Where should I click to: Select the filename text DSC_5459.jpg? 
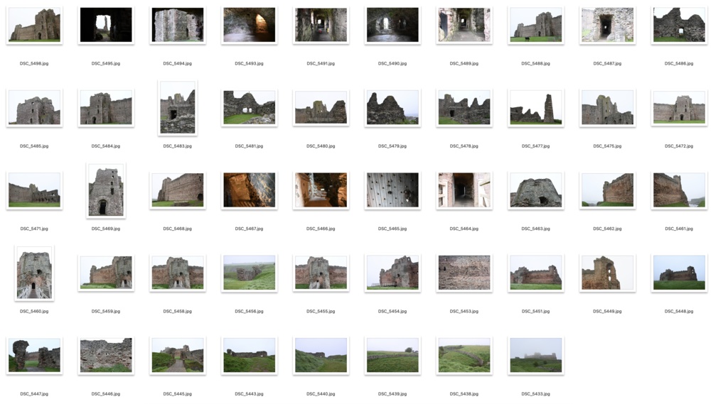point(106,312)
